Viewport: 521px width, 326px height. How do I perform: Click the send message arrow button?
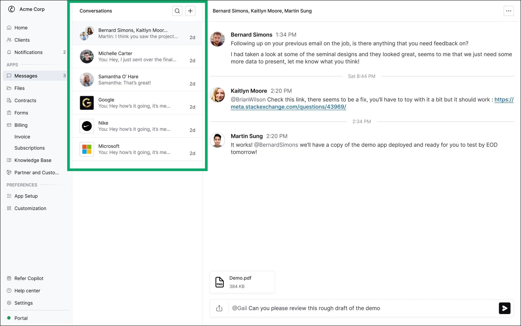coord(505,308)
